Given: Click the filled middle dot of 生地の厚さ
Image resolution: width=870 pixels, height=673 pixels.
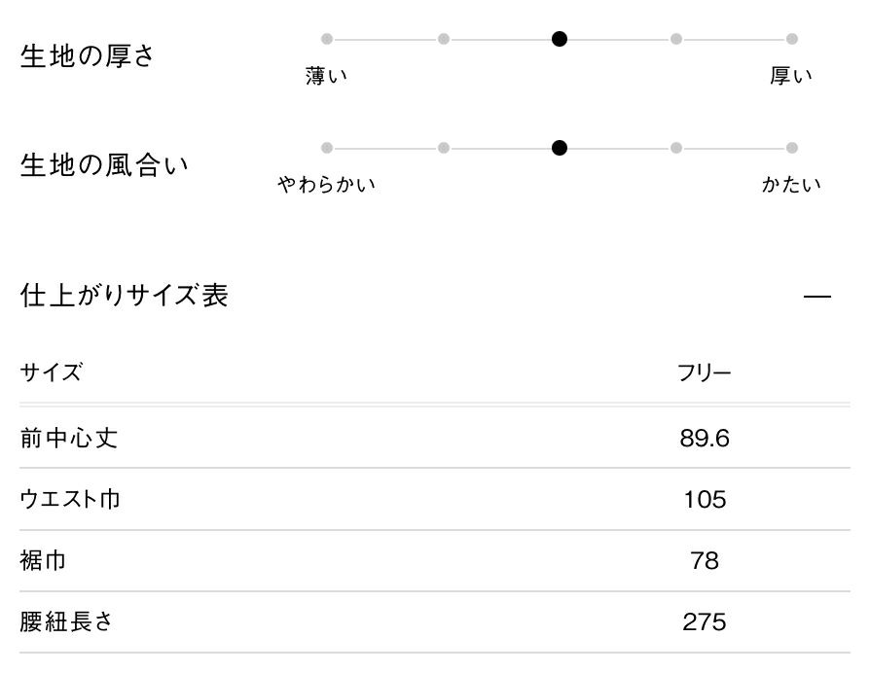Looking at the screenshot, I should 560,39.
